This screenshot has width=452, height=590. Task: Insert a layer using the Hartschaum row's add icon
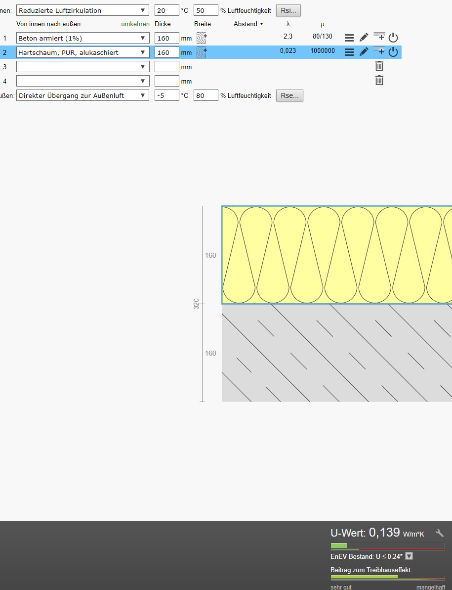(379, 51)
